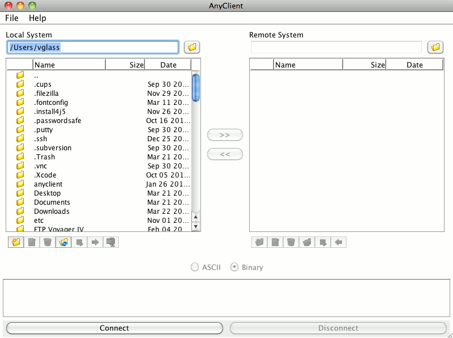Sort local files by Size column
This screenshot has height=338, width=453.
click(125, 65)
